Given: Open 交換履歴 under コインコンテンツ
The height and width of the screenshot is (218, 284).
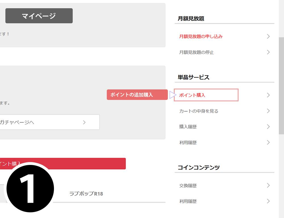Looking at the screenshot, I should pos(188,186).
